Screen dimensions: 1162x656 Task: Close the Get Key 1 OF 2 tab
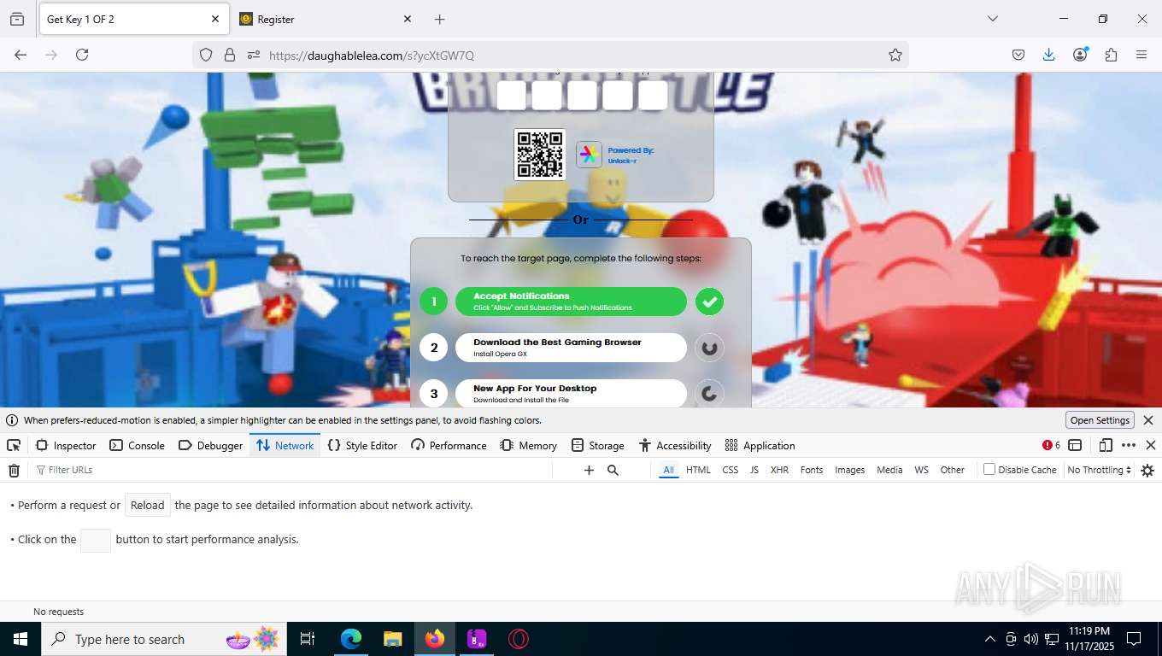tap(215, 19)
